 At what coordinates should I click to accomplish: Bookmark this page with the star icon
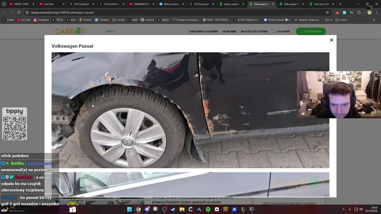coord(327,12)
